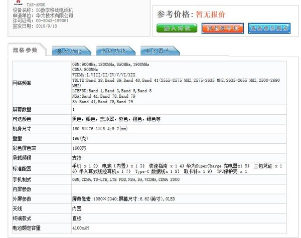Select the 直板 value

click(77, 218)
